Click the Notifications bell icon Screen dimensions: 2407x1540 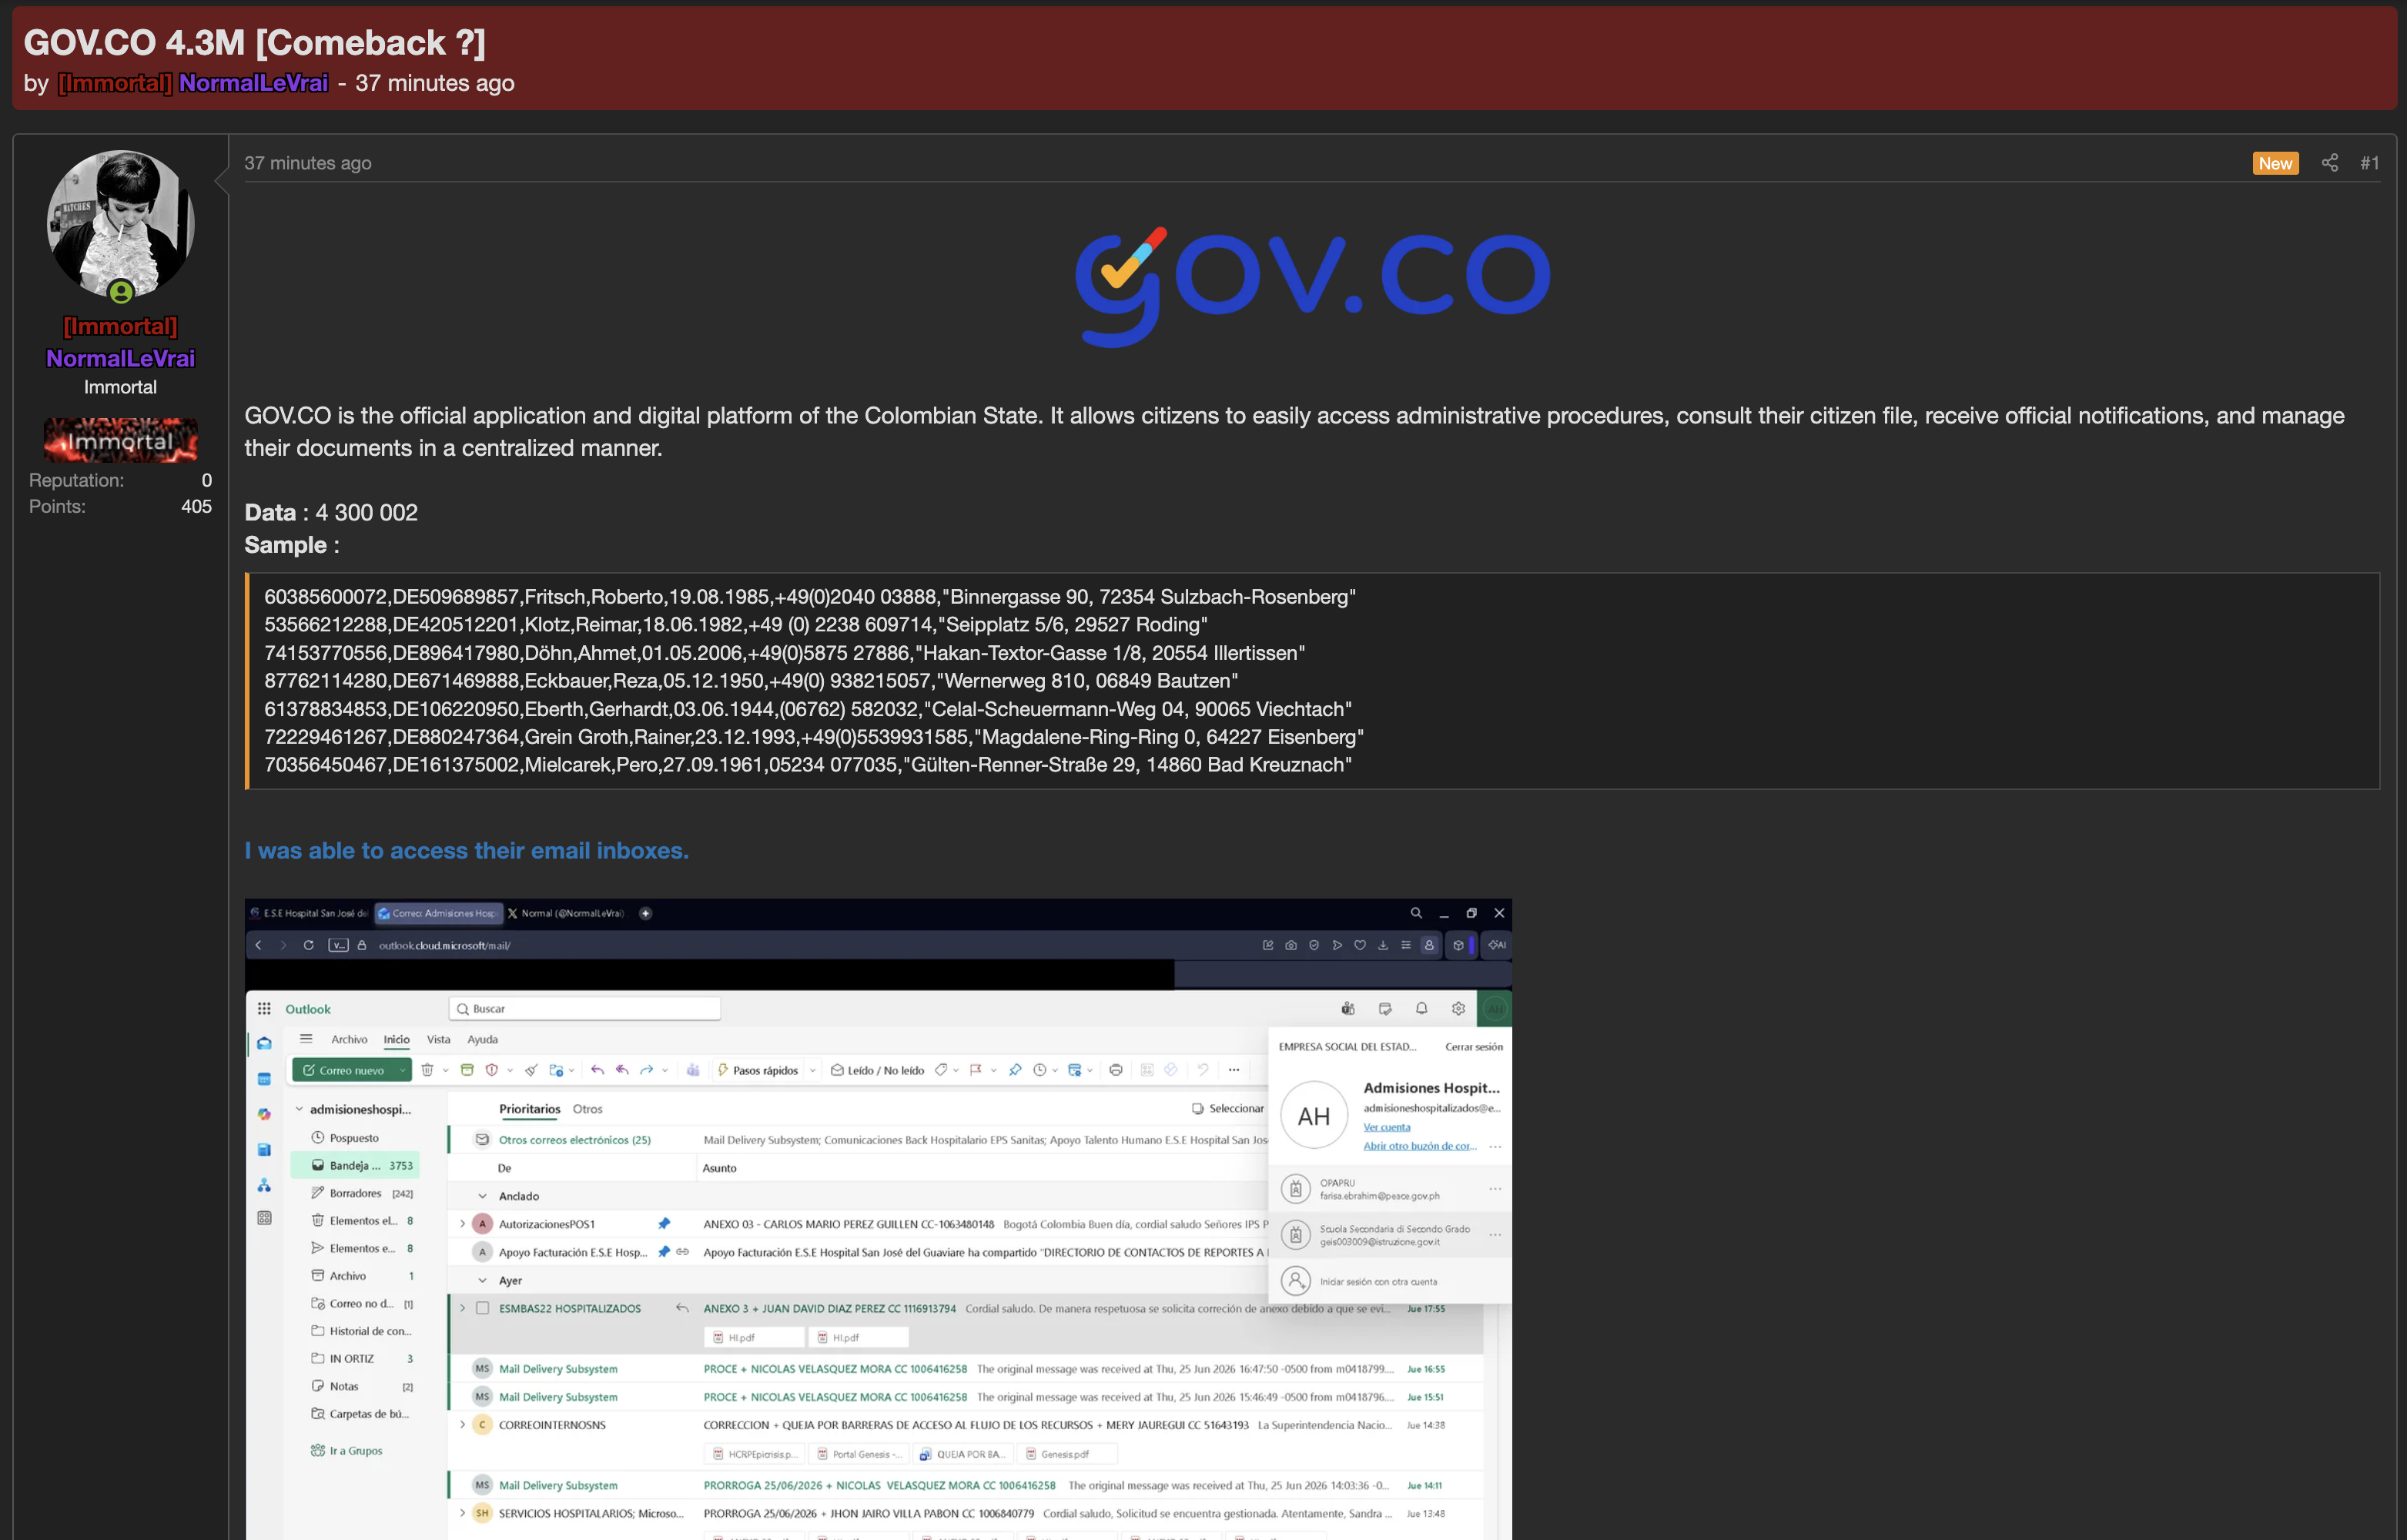(x=1421, y=1009)
